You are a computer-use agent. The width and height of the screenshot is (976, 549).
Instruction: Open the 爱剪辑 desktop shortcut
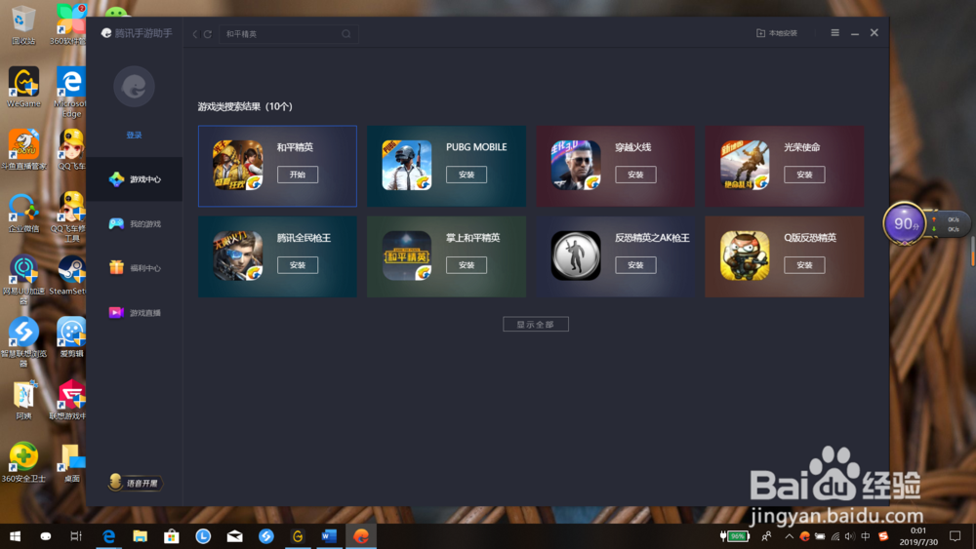71,337
